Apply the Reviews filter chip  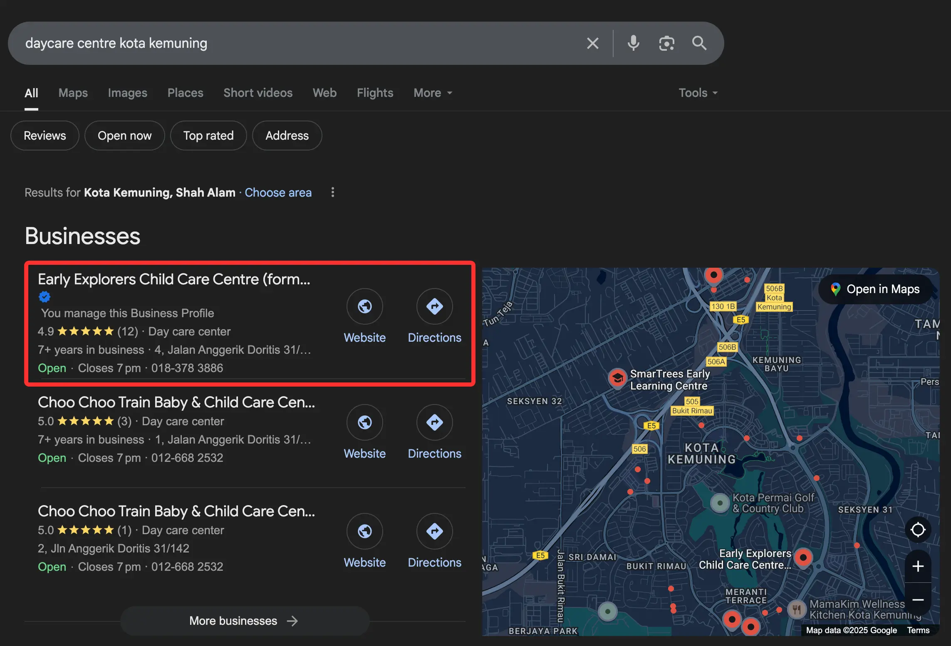[45, 136]
